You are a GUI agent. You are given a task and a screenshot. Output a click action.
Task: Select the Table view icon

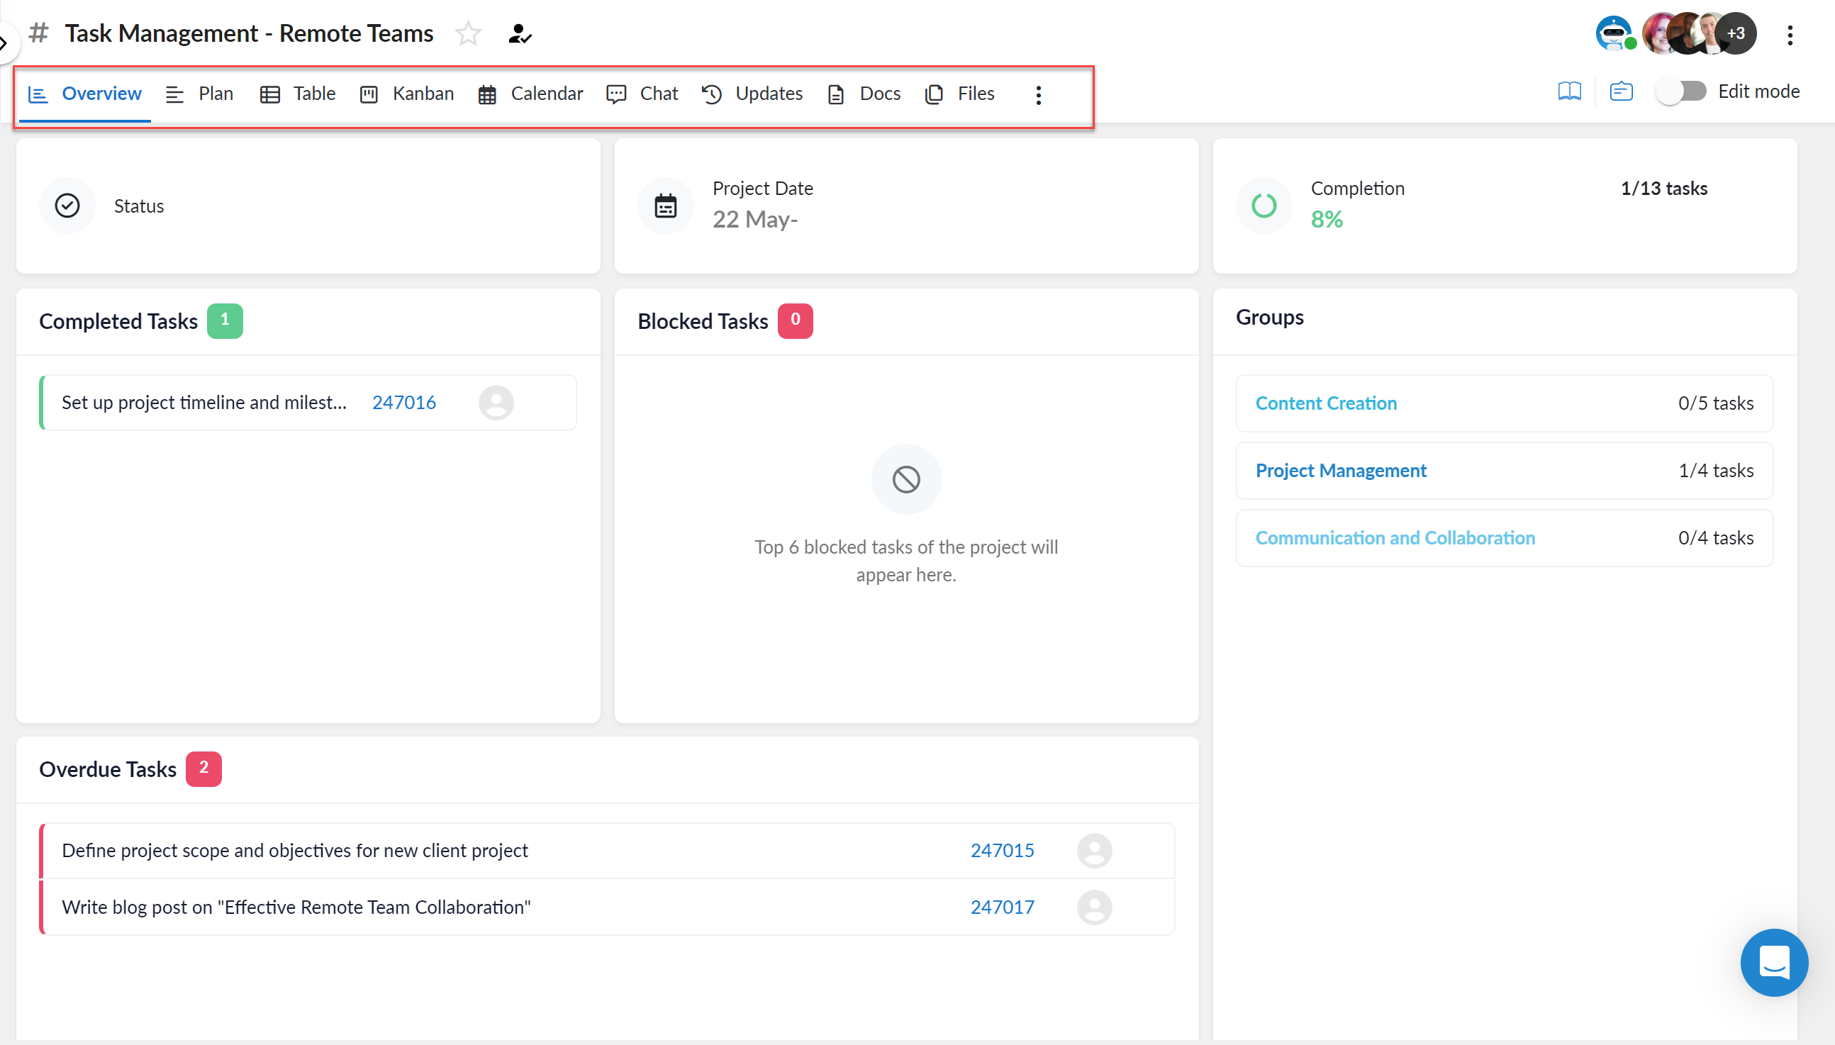tap(271, 94)
